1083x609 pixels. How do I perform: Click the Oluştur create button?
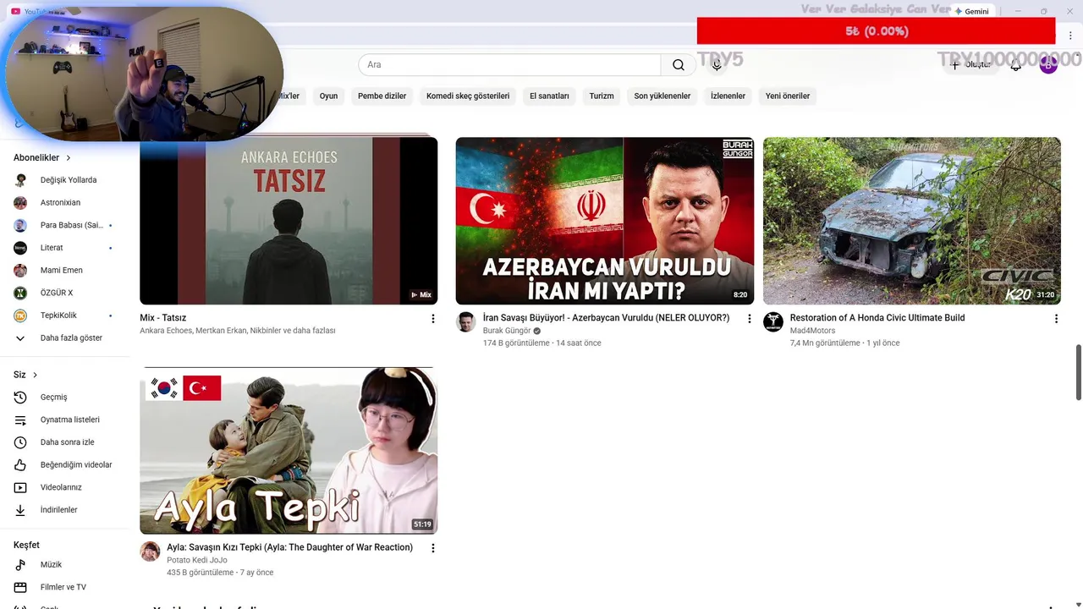pyautogui.click(x=970, y=65)
